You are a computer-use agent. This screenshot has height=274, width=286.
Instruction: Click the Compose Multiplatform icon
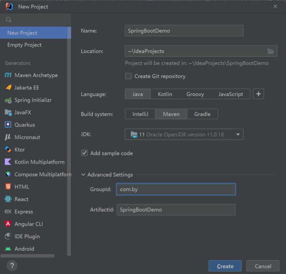[x=8, y=174]
